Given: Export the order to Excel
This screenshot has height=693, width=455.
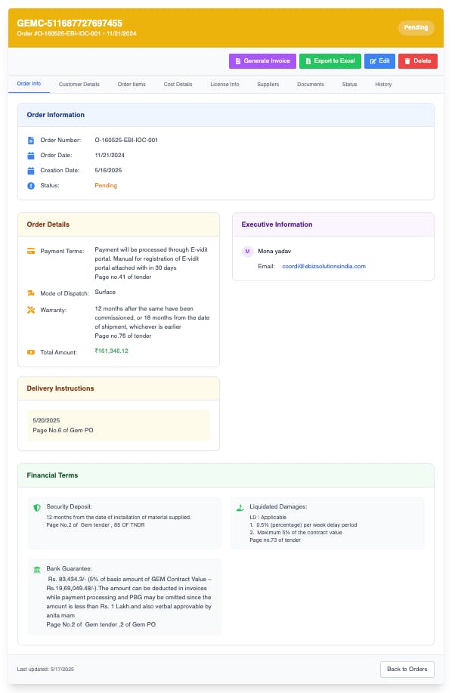Looking at the screenshot, I should 330,60.
